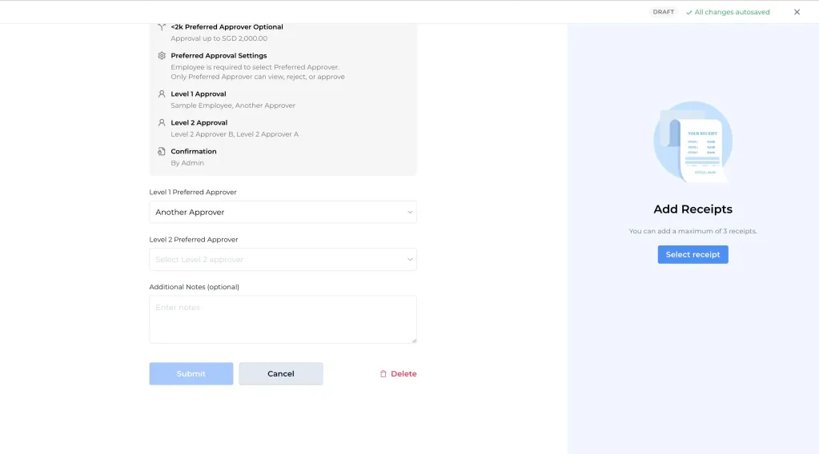819x454 pixels.
Task: Click the Select receipt button
Action: tap(693, 254)
